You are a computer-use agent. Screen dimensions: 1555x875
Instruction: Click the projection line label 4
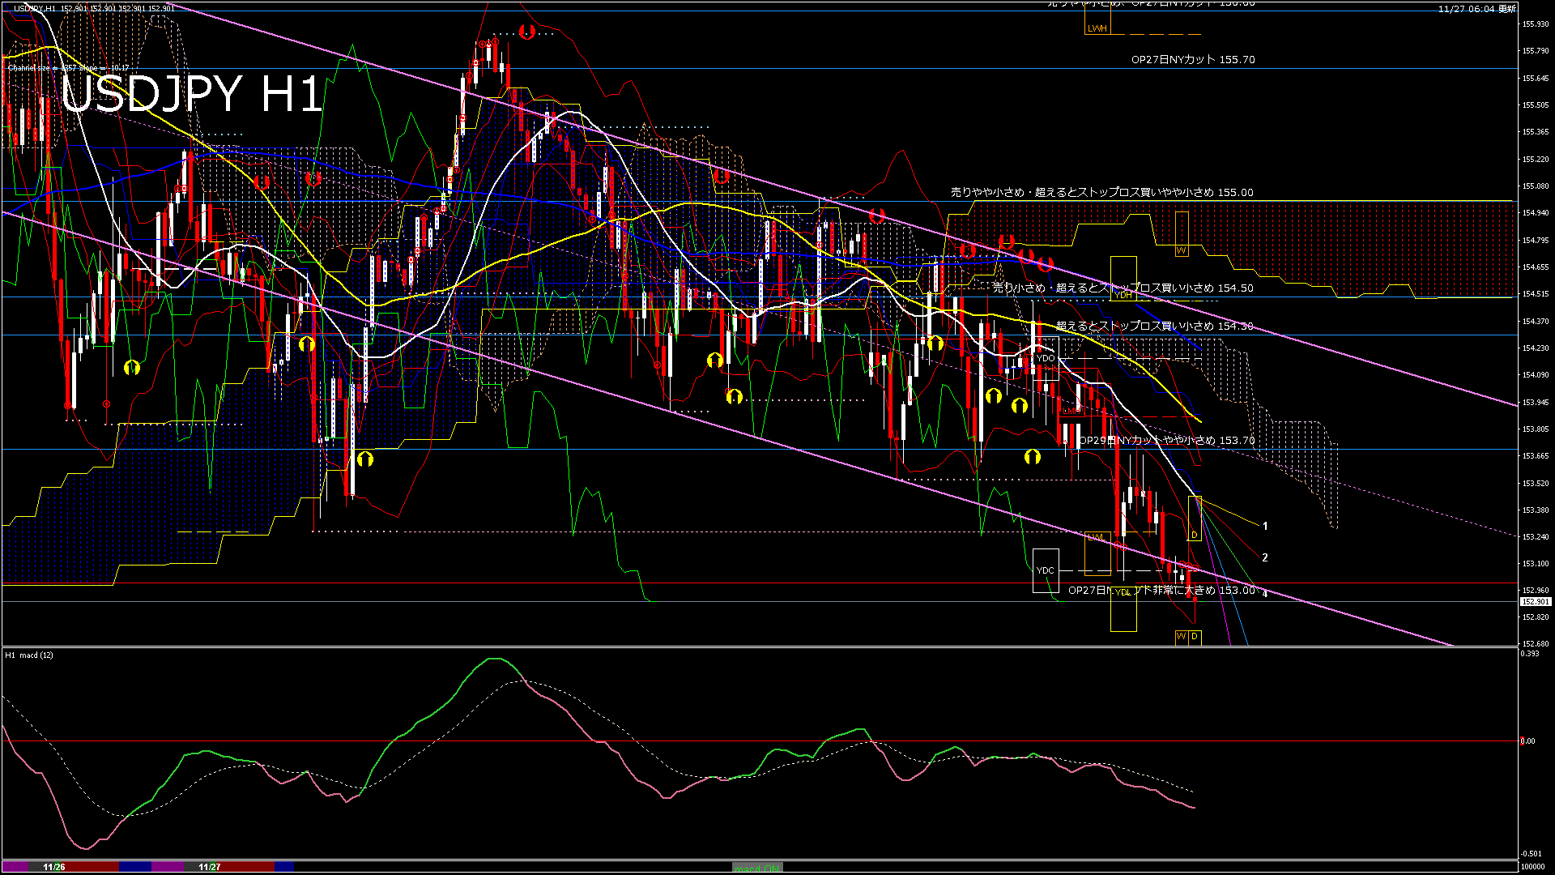[1265, 594]
